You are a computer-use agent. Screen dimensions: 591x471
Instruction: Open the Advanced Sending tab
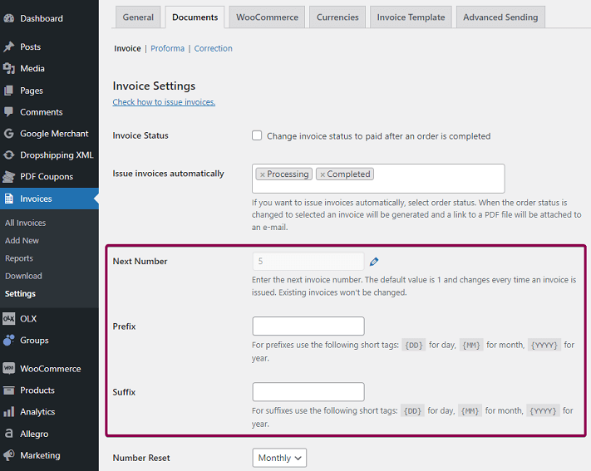tap(500, 17)
